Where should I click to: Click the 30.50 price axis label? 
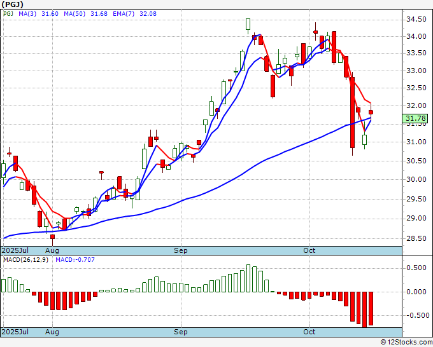coord(416,161)
